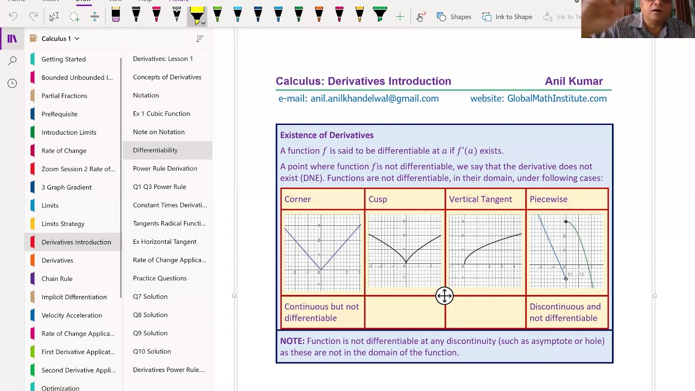Pick the pencil tool before yellow highlighter
The image size is (695, 391).
[x=176, y=15]
